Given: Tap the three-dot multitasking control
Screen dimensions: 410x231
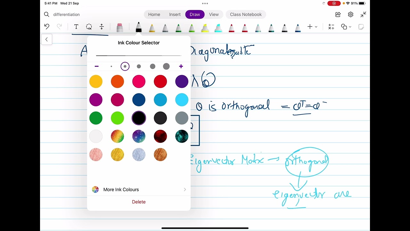Looking at the screenshot, I should [205, 3].
